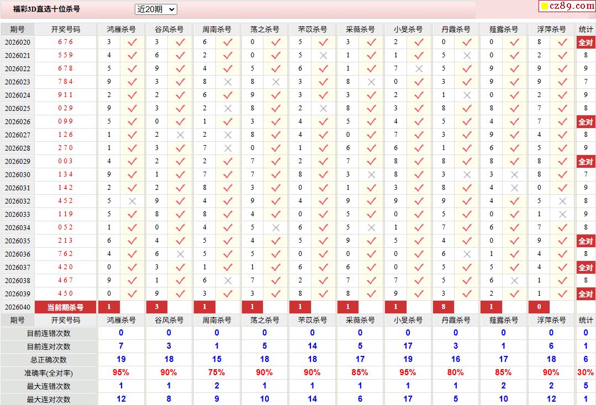Viewport: 596px width, 405px height.
Task: Click the red check for 荡之杀号 in row 2026026
Action: (x=276, y=122)
